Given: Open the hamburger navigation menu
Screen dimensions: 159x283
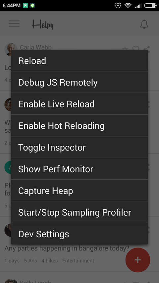Looking at the screenshot, I should (14, 24).
